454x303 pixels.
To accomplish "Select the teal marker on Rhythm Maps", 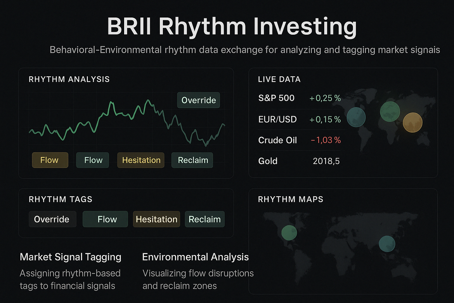I will coord(387,243).
